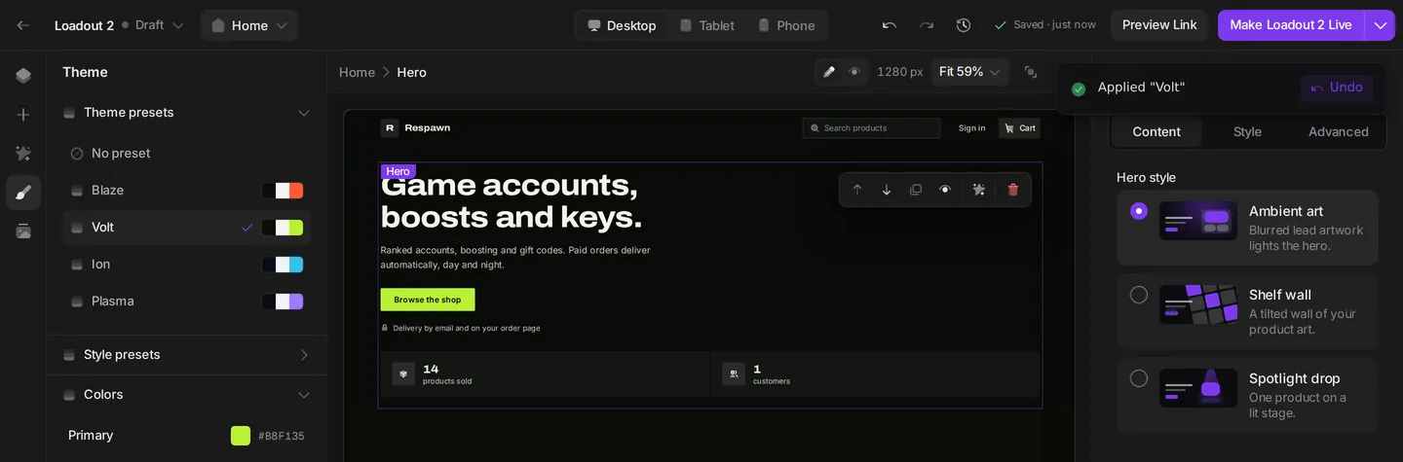Open the Style tab
1403x462 pixels.
point(1247,131)
